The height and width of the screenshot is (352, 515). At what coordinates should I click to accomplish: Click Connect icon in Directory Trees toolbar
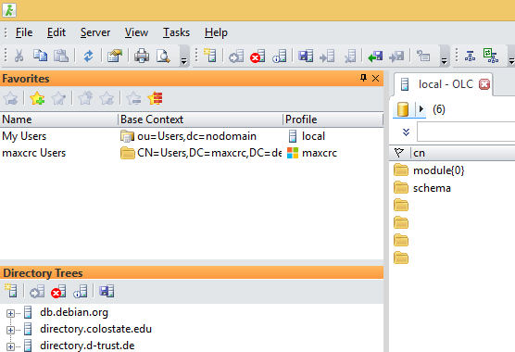(x=37, y=291)
